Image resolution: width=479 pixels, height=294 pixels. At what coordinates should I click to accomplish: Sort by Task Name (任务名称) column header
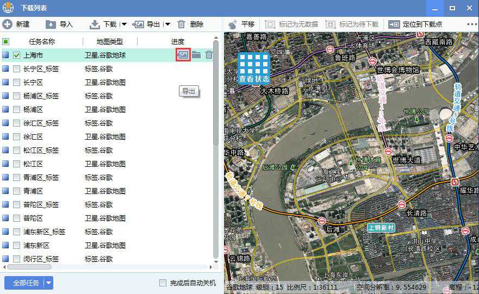(x=42, y=41)
